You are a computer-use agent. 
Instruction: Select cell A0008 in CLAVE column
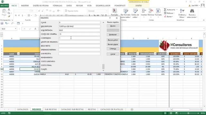12,74
